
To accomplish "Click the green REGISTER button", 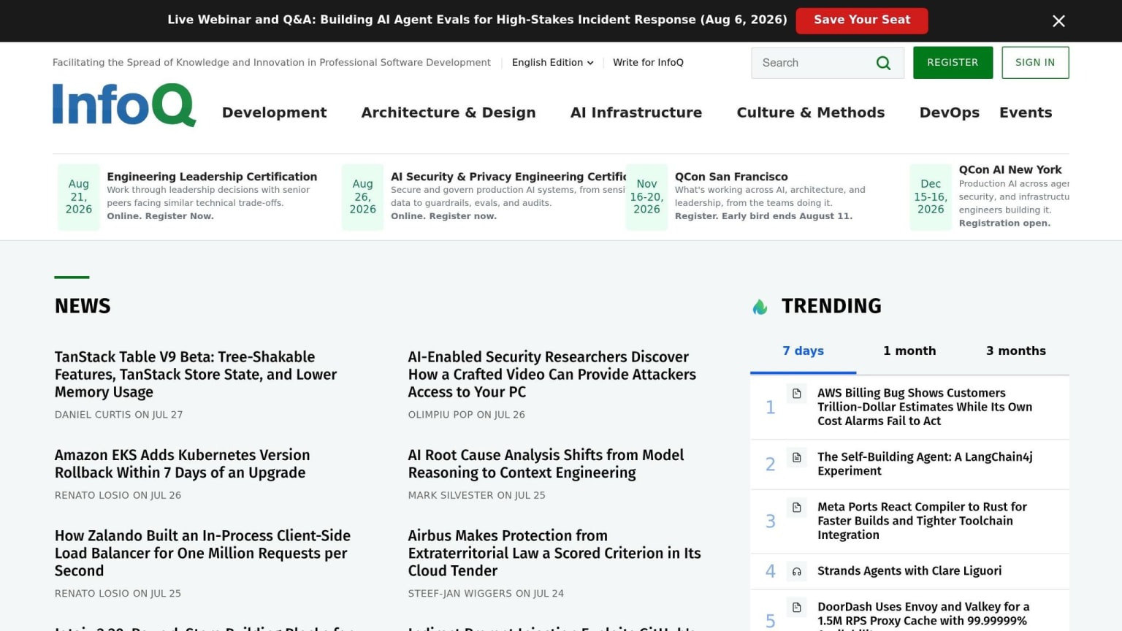I will pyautogui.click(x=953, y=63).
